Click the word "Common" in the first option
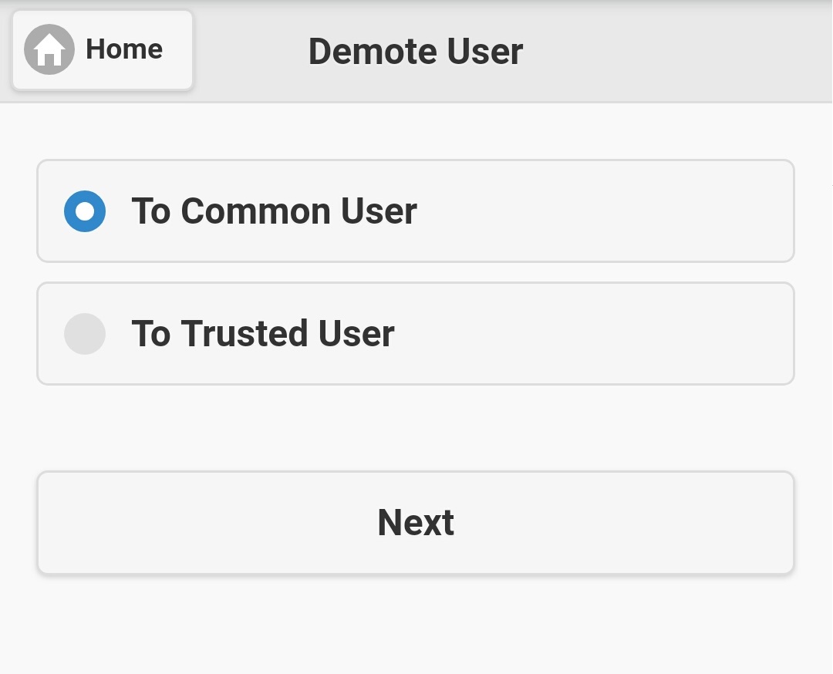833x674 pixels. pos(255,211)
